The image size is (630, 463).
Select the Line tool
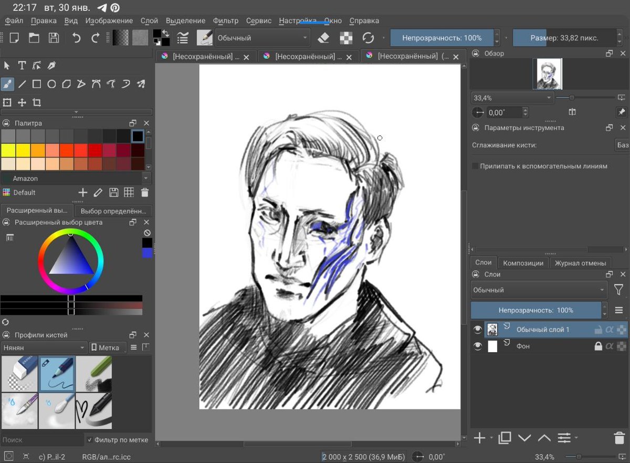(x=22, y=84)
